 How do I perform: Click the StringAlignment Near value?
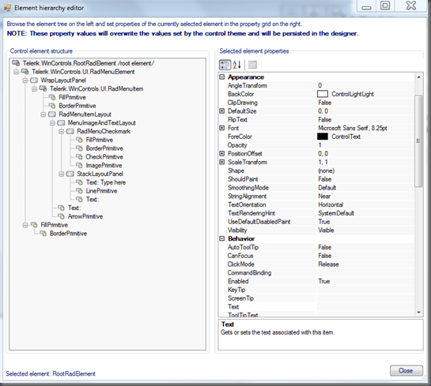click(324, 196)
